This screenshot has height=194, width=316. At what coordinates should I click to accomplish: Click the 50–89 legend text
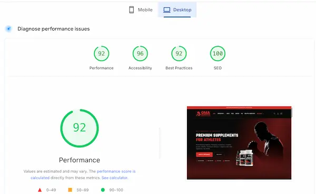(83, 190)
